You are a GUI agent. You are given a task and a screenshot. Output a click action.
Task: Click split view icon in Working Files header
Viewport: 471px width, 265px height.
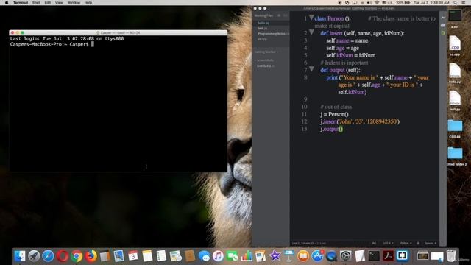click(x=286, y=15)
